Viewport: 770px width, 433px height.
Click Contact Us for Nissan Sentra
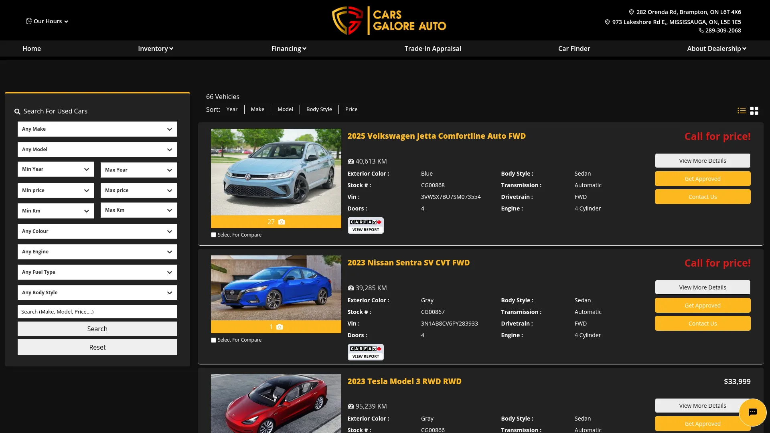coord(703,324)
